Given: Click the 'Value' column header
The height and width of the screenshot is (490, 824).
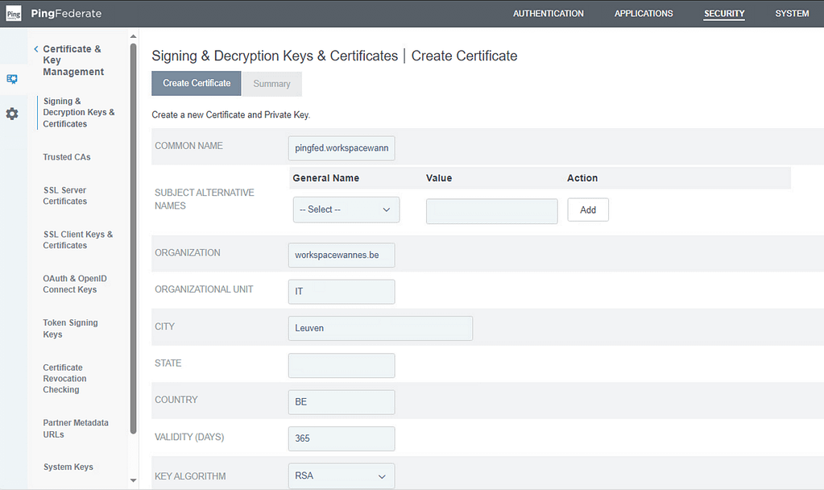Looking at the screenshot, I should click(x=439, y=178).
